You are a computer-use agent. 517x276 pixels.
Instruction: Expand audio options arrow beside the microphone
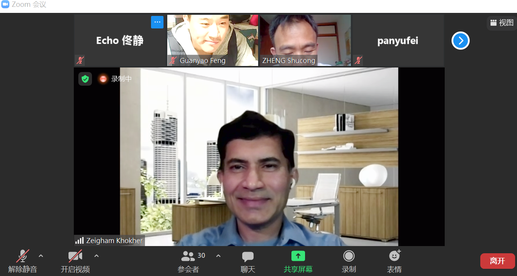(x=41, y=256)
